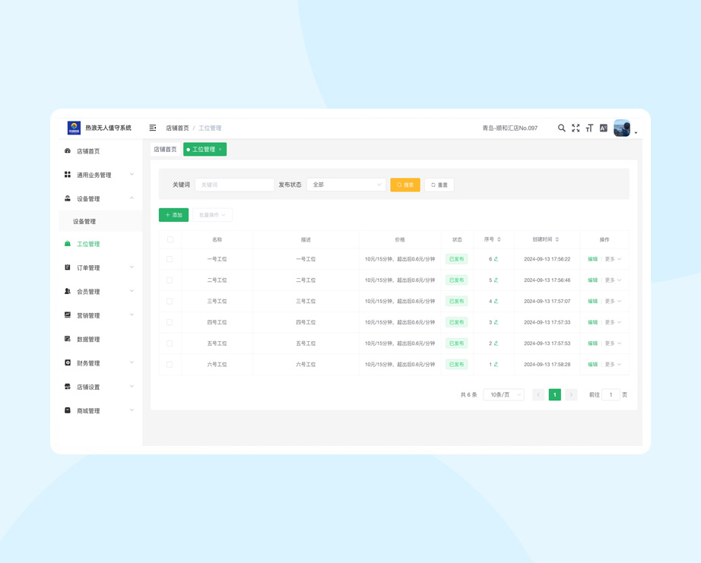Click the 关键词 input field

coord(234,185)
